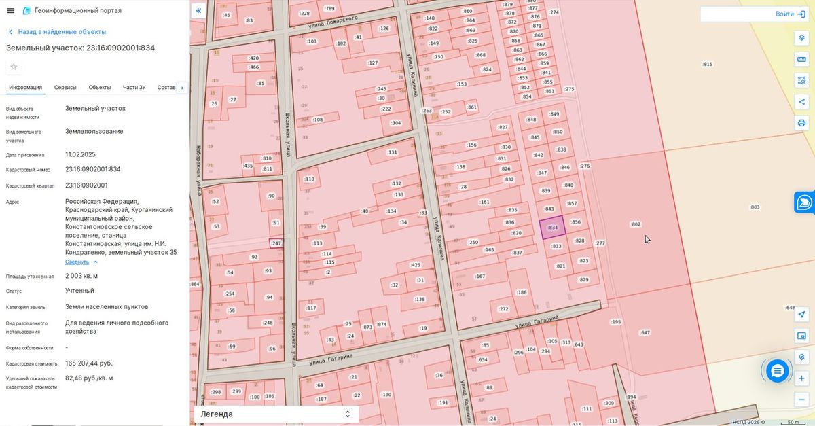
Task: Click the login arrow icon
Action: (801, 14)
